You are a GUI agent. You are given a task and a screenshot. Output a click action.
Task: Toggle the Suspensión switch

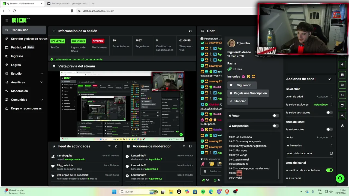click(x=276, y=126)
